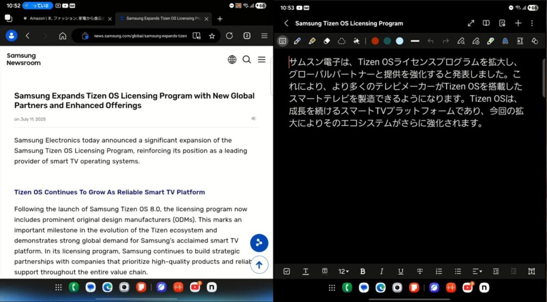Tap the blue share floating button
The width and height of the screenshot is (547, 302).
pos(259,243)
